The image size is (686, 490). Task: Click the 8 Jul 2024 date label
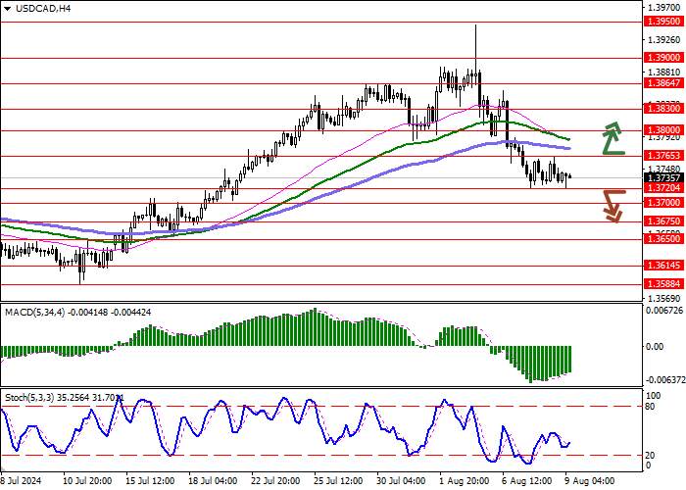coord(21,481)
